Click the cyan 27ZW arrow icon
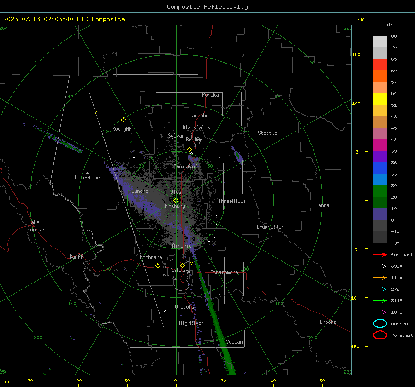This screenshot has width=415, height=387. click(x=380, y=289)
